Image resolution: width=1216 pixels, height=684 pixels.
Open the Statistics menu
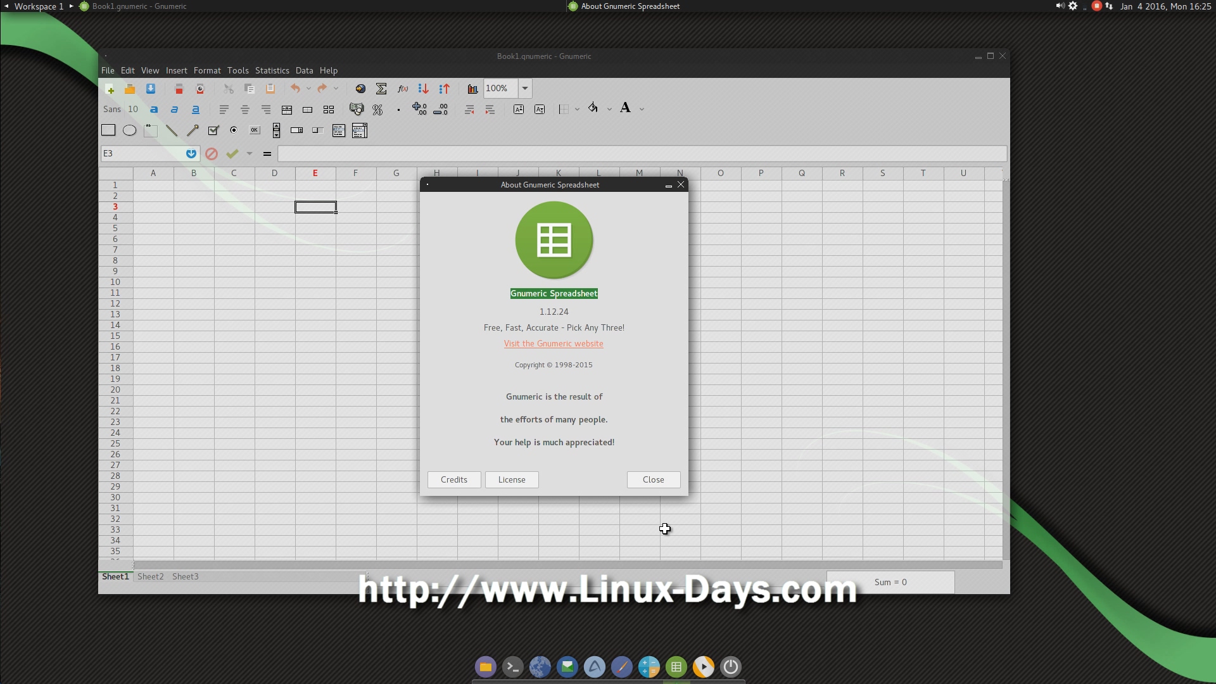272,70
